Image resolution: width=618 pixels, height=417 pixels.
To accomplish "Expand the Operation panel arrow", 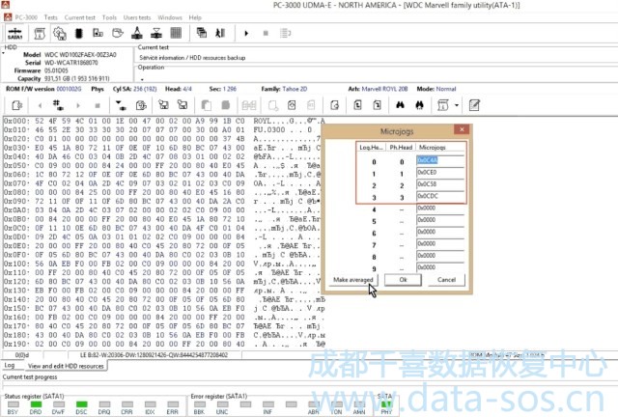I will 142,79.
